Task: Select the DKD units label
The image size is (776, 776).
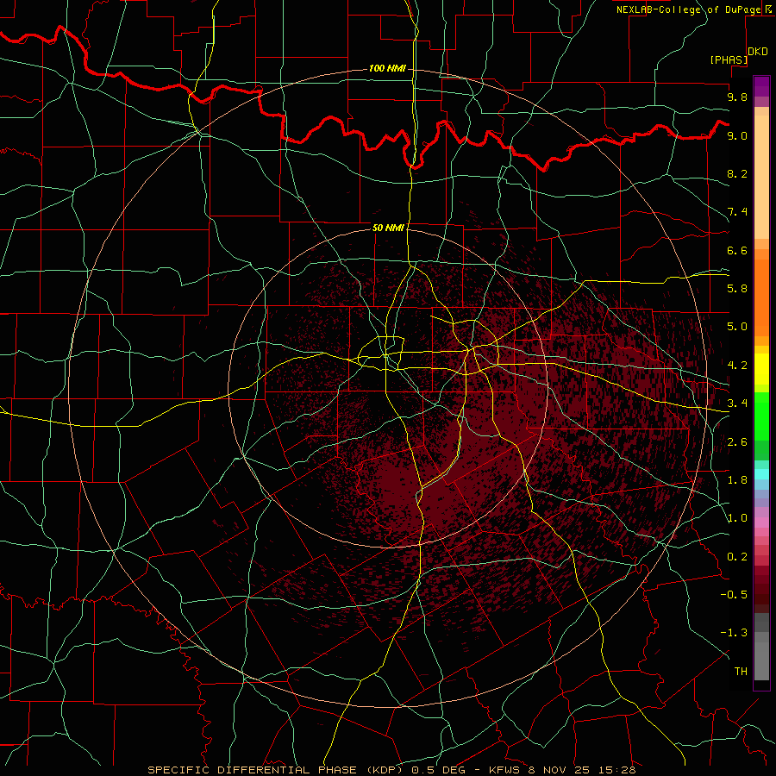Action: [x=758, y=52]
